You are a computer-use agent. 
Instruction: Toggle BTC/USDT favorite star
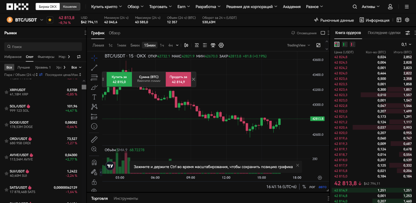pos(50,20)
